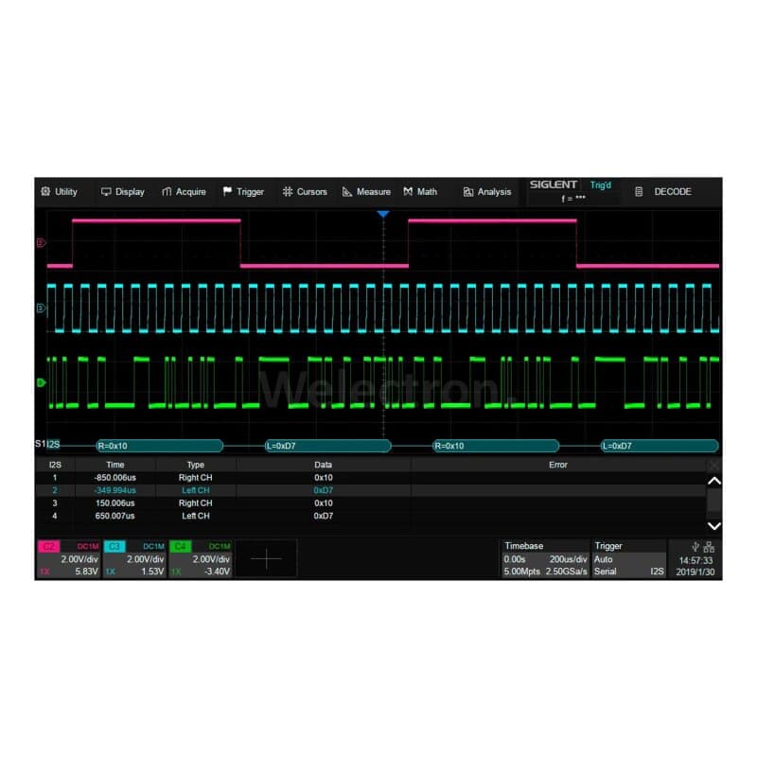Click the 5.00Mpts memory depth value
Image resolution: width=757 pixels, height=757 pixels.
pos(522,572)
